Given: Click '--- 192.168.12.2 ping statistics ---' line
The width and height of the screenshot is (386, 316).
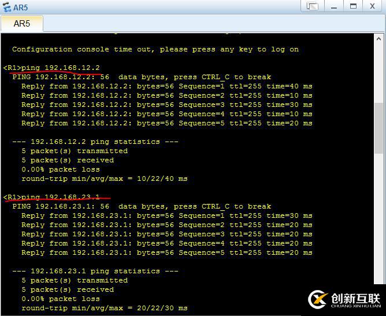Looking at the screenshot, I should click(x=95, y=142).
